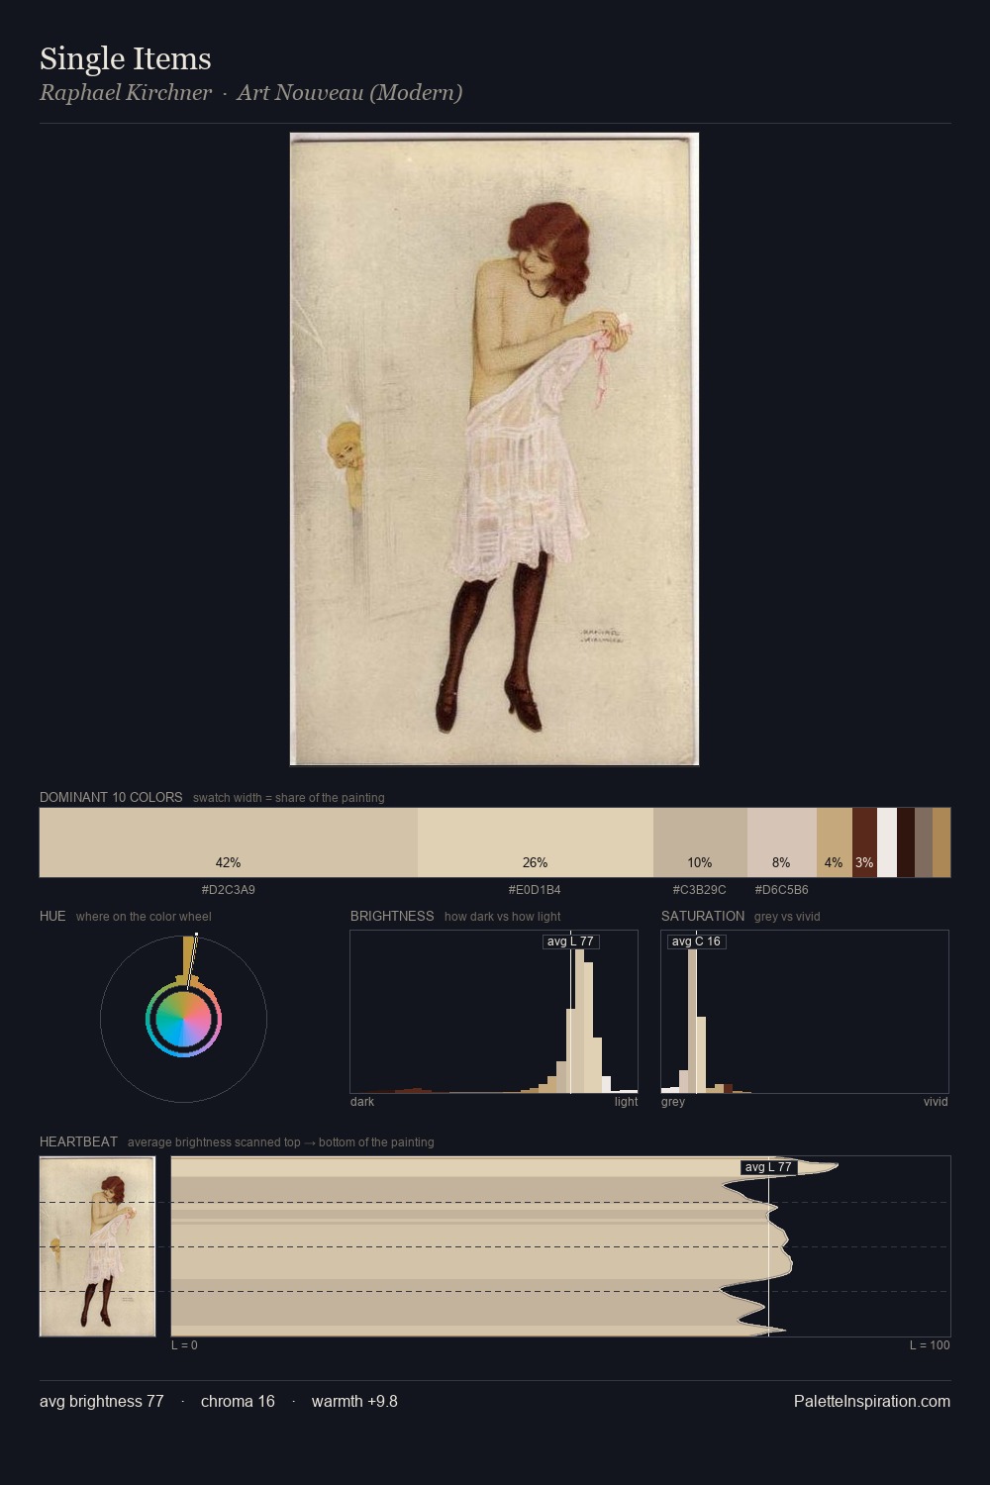Select the 42% swatch #D2C3A9
Screen dimensions: 990x1485
(x=229, y=842)
